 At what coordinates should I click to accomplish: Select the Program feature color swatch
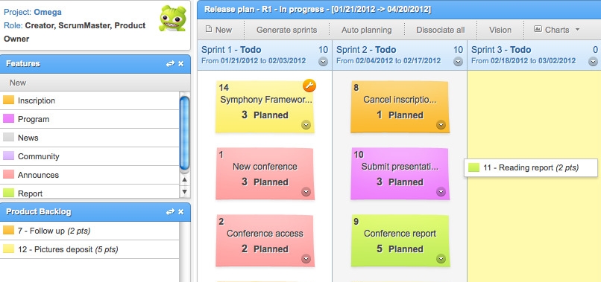click(8, 118)
